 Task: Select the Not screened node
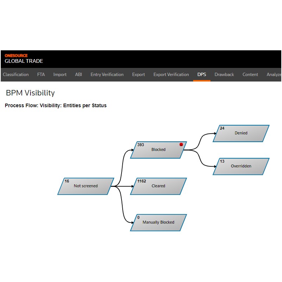[86, 186]
